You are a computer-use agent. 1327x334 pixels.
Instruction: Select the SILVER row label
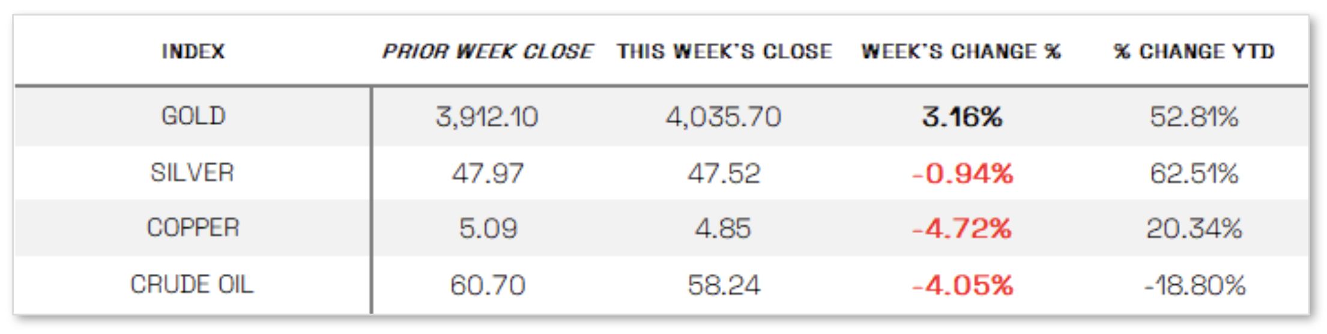tap(192, 173)
